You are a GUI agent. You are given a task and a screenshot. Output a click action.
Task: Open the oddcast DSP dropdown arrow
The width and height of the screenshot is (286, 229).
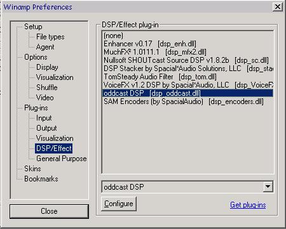(x=268, y=186)
